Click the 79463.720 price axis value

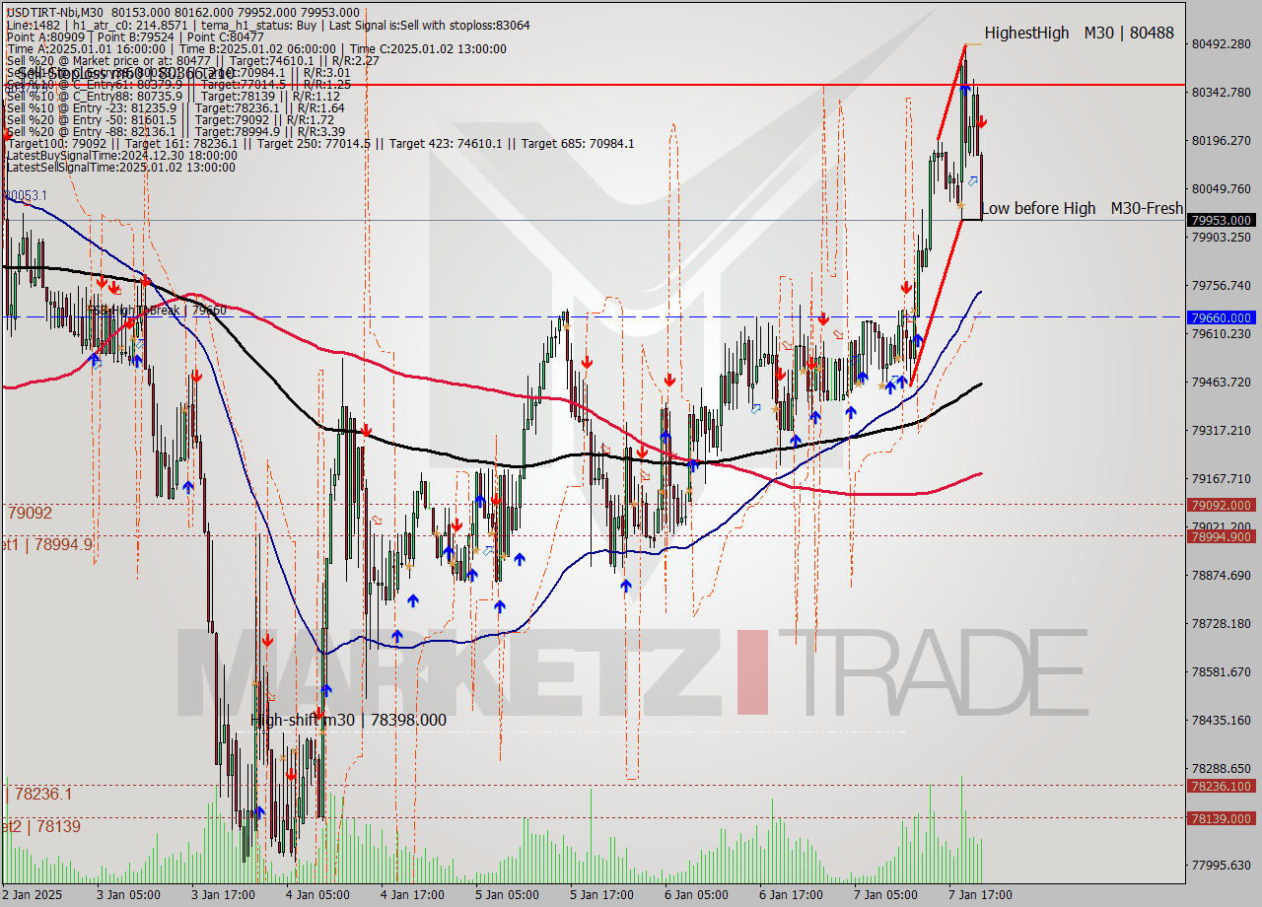click(1221, 382)
